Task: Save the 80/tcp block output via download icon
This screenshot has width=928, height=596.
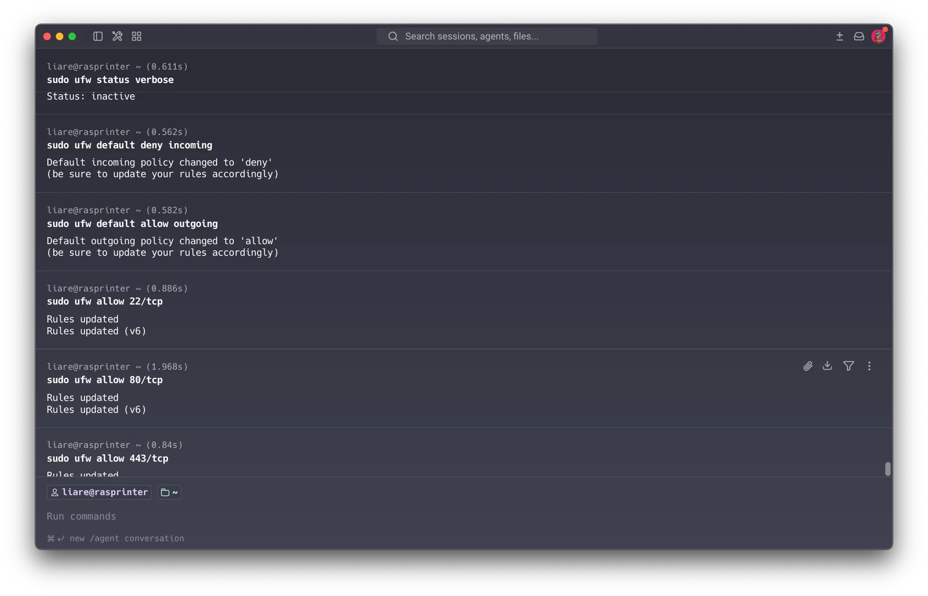Action: click(x=827, y=366)
